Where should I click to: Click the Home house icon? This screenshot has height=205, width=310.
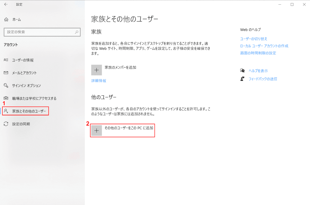coord(6,19)
